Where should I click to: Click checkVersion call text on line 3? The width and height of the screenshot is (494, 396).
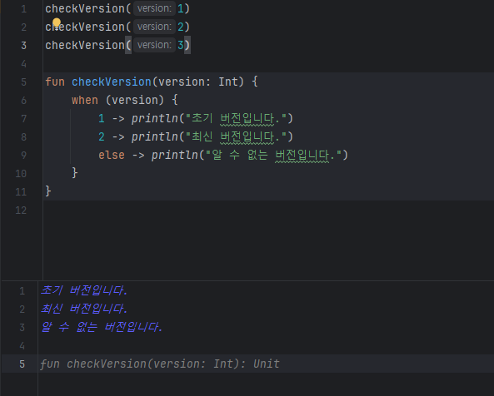click(85, 45)
